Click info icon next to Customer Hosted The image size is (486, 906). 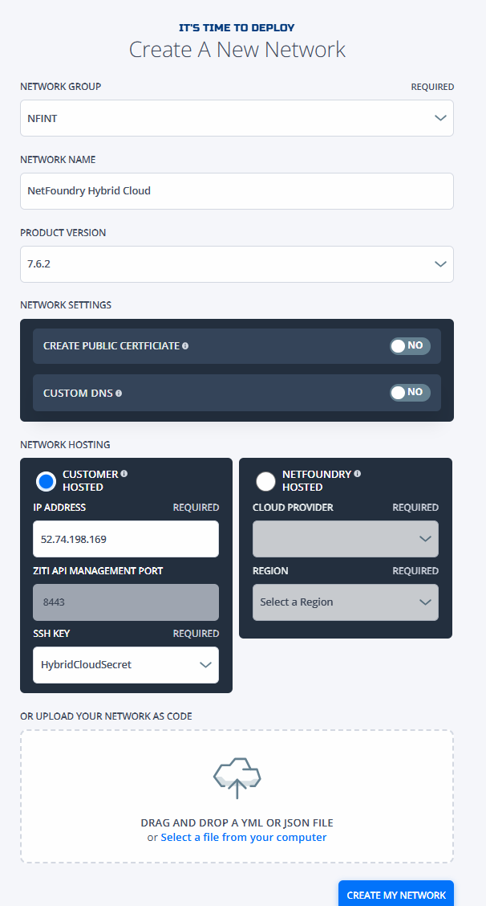(124, 474)
